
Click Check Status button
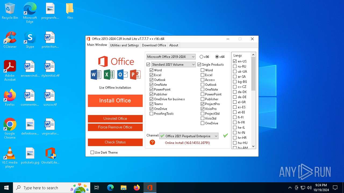point(115,142)
